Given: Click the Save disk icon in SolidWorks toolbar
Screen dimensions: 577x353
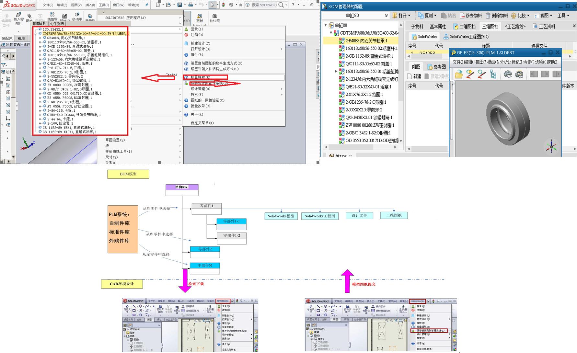Looking at the screenshot, I should (x=179, y=5).
